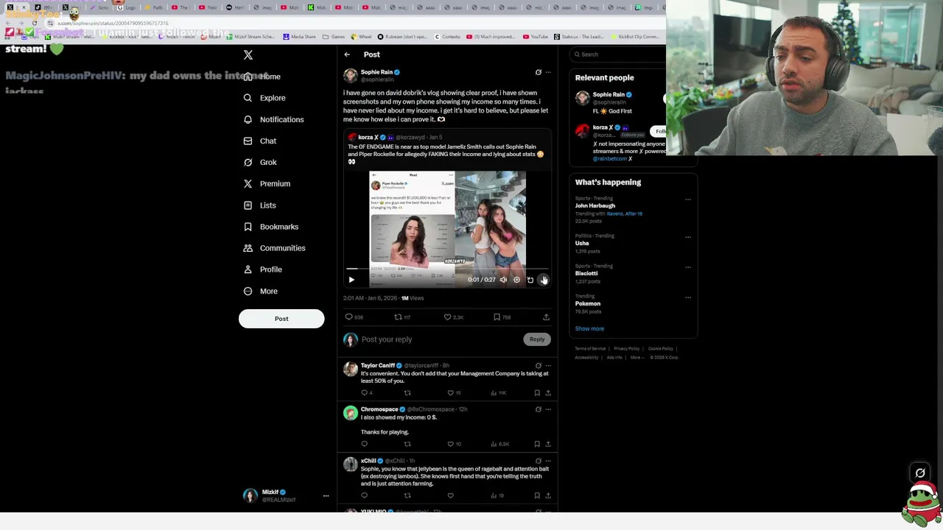
Task: Bookmark Taylor Caniff's reply
Action: [x=537, y=393]
